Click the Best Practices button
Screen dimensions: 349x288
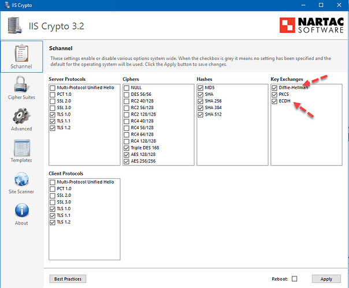68,279
